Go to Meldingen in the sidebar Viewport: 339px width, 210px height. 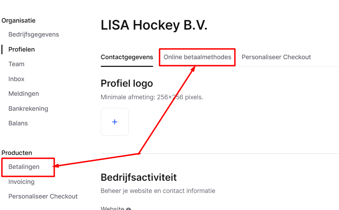24,94
